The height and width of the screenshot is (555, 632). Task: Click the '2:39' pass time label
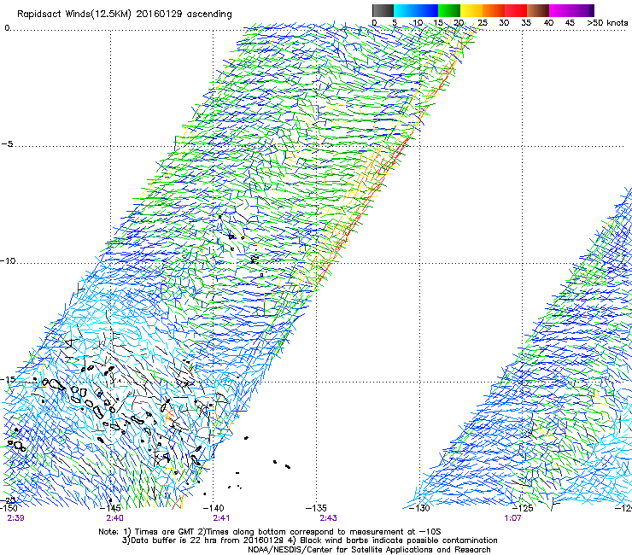(15, 518)
